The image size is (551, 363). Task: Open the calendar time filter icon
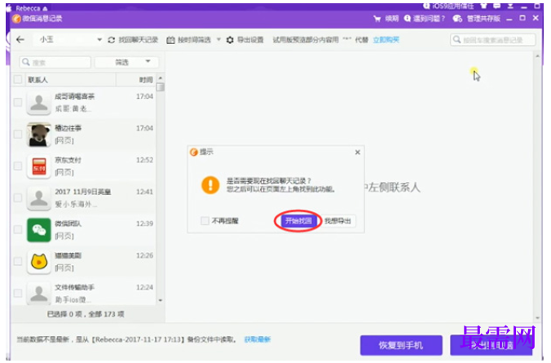[x=170, y=40]
